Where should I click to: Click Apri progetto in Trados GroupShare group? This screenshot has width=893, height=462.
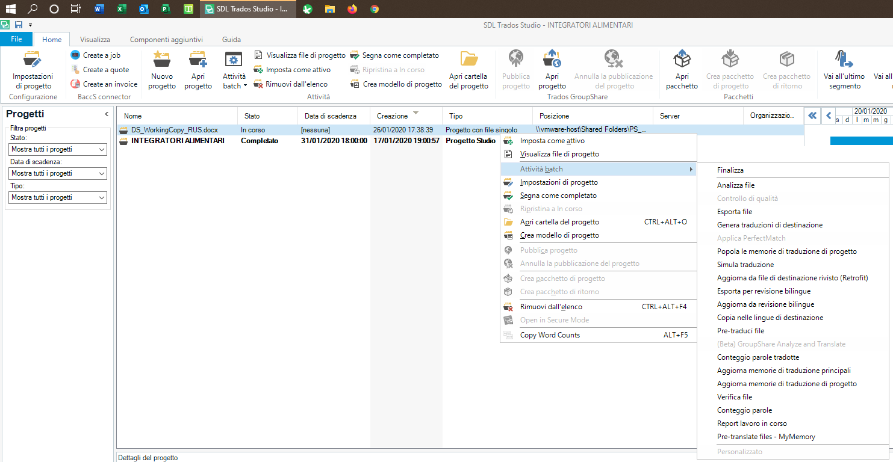click(552, 70)
